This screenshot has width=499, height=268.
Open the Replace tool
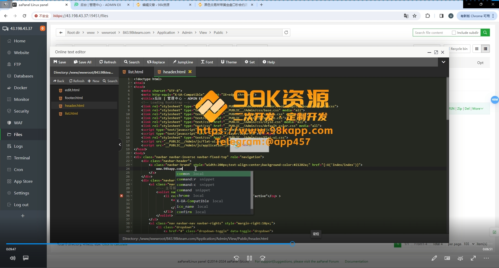tap(156, 62)
